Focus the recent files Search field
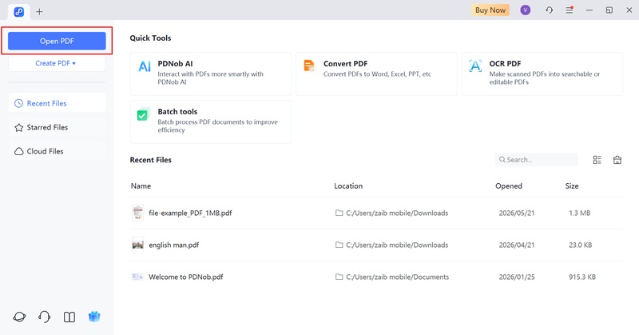639x335 pixels. click(x=536, y=160)
